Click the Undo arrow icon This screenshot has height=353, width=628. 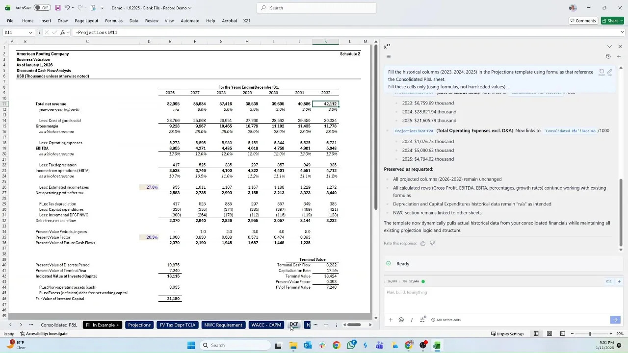pos(67,8)
